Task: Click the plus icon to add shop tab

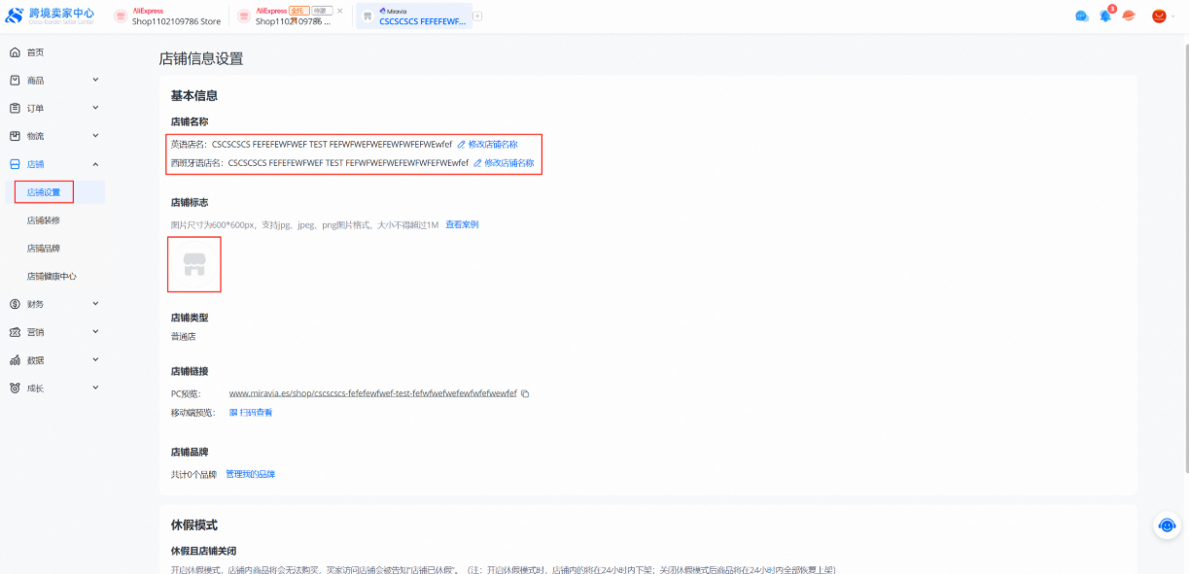Action: [477, 17]
